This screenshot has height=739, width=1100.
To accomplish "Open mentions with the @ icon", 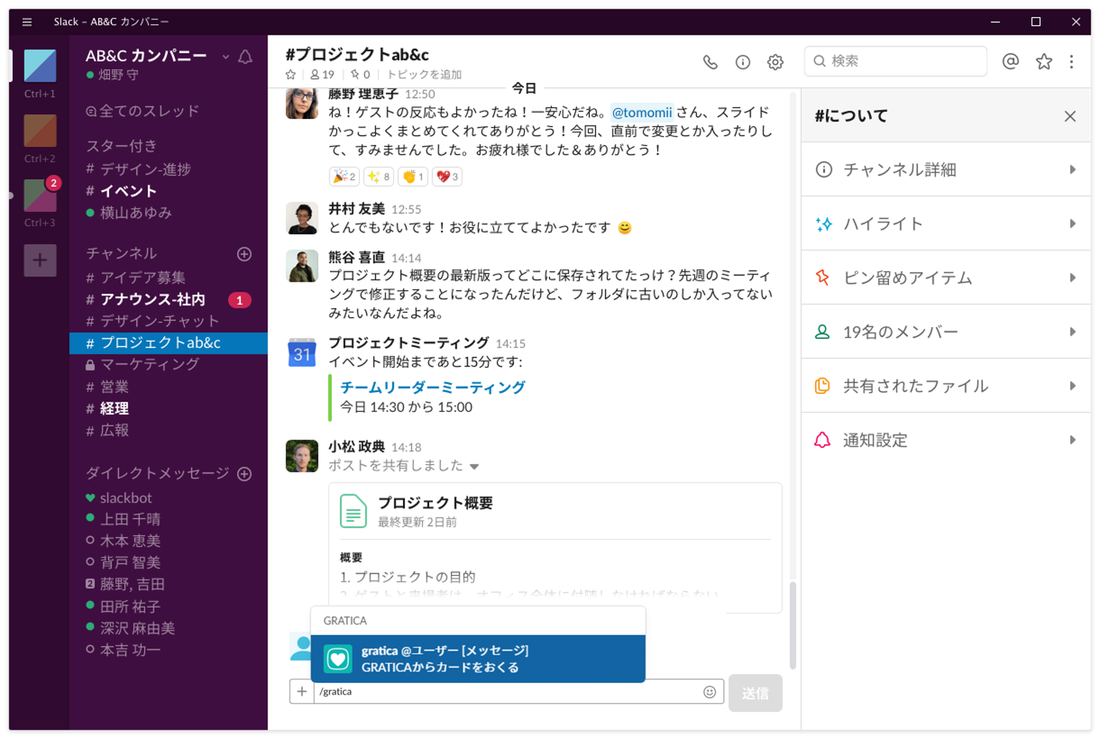I will 1011,61.
